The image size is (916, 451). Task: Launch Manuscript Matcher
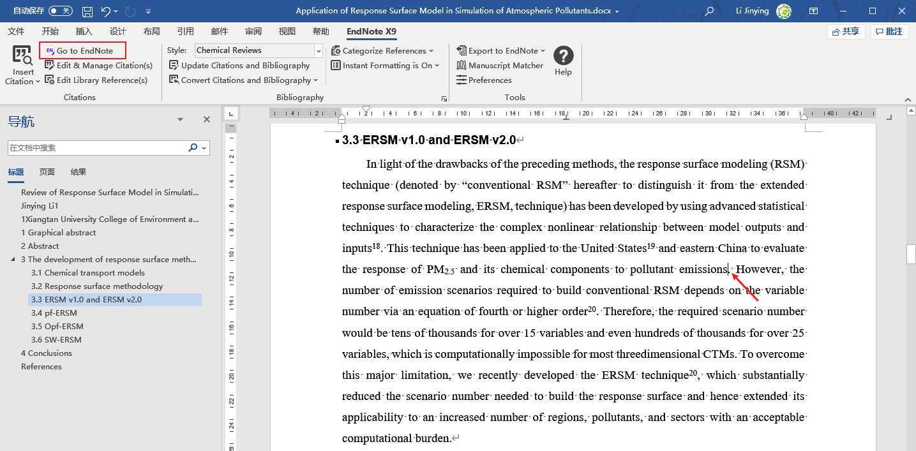pyautogui.click(x=500, y=65)
